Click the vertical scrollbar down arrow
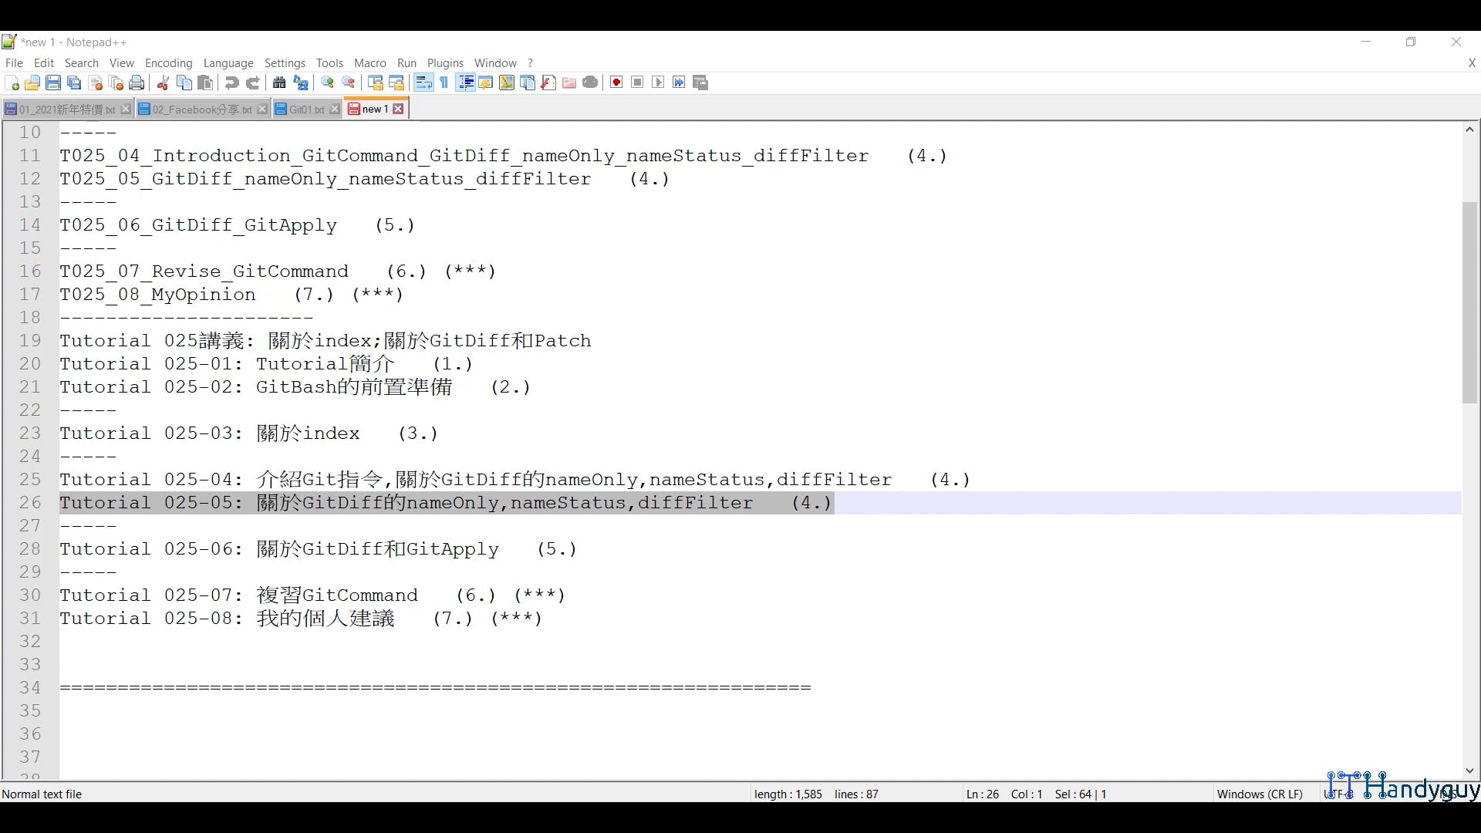Image resolution: width=1481 pixels, height=833 pixels. tap(1470, 771)
